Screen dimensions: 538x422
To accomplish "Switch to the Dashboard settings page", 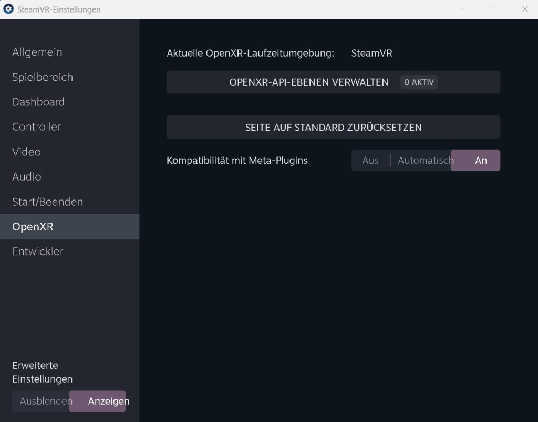I will [38, 102].
